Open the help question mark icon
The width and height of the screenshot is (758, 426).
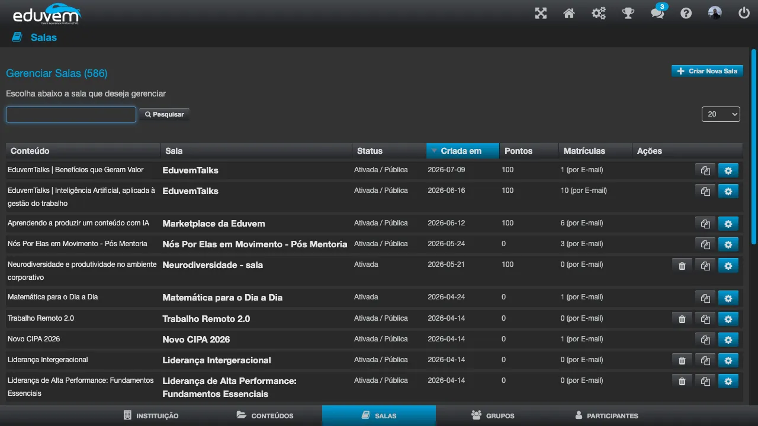[686, 13]
